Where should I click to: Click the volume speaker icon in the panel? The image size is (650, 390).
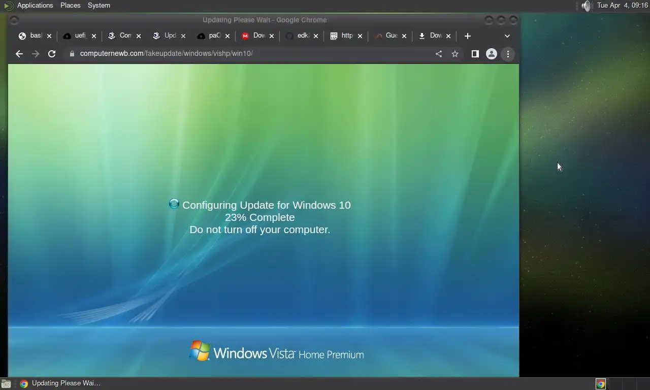click(x=587, y=6)
